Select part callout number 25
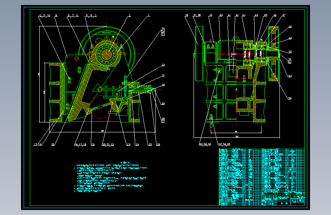 point(150,145)
